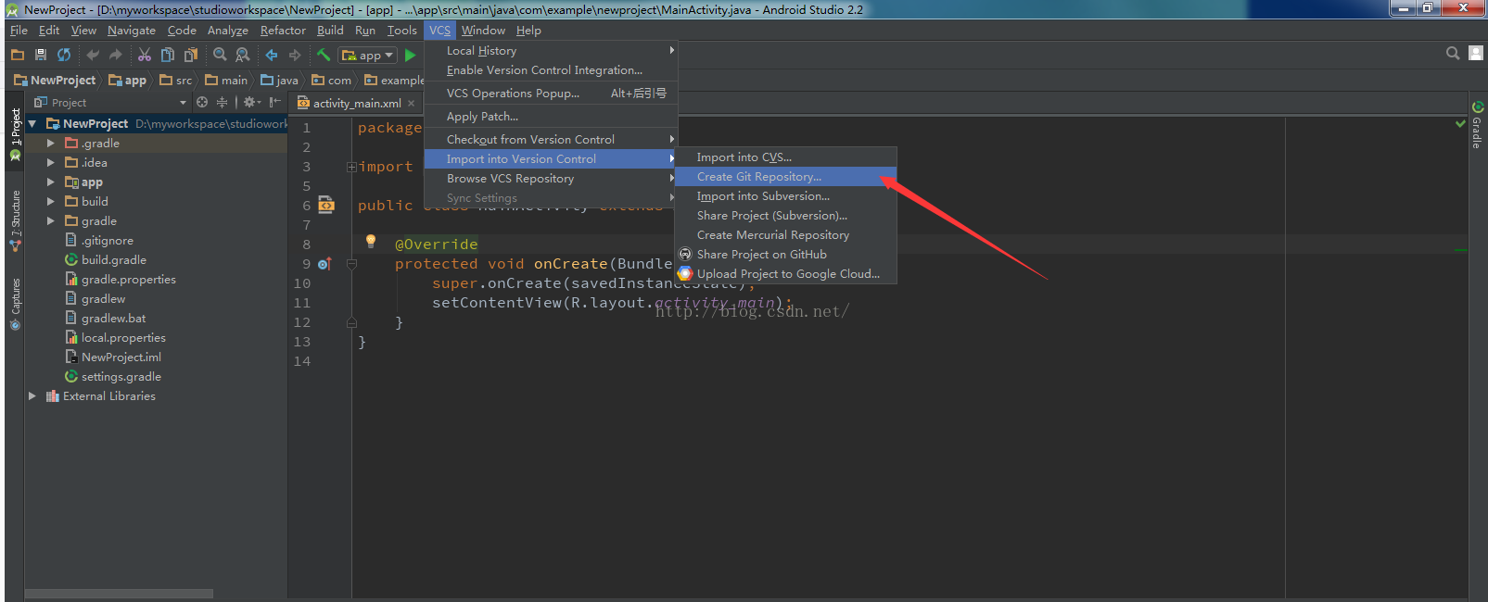1488x602 pixels.
Task: Select Browse VCS Repository submenu
Action: pyautogui.click(x=551, y=179)
